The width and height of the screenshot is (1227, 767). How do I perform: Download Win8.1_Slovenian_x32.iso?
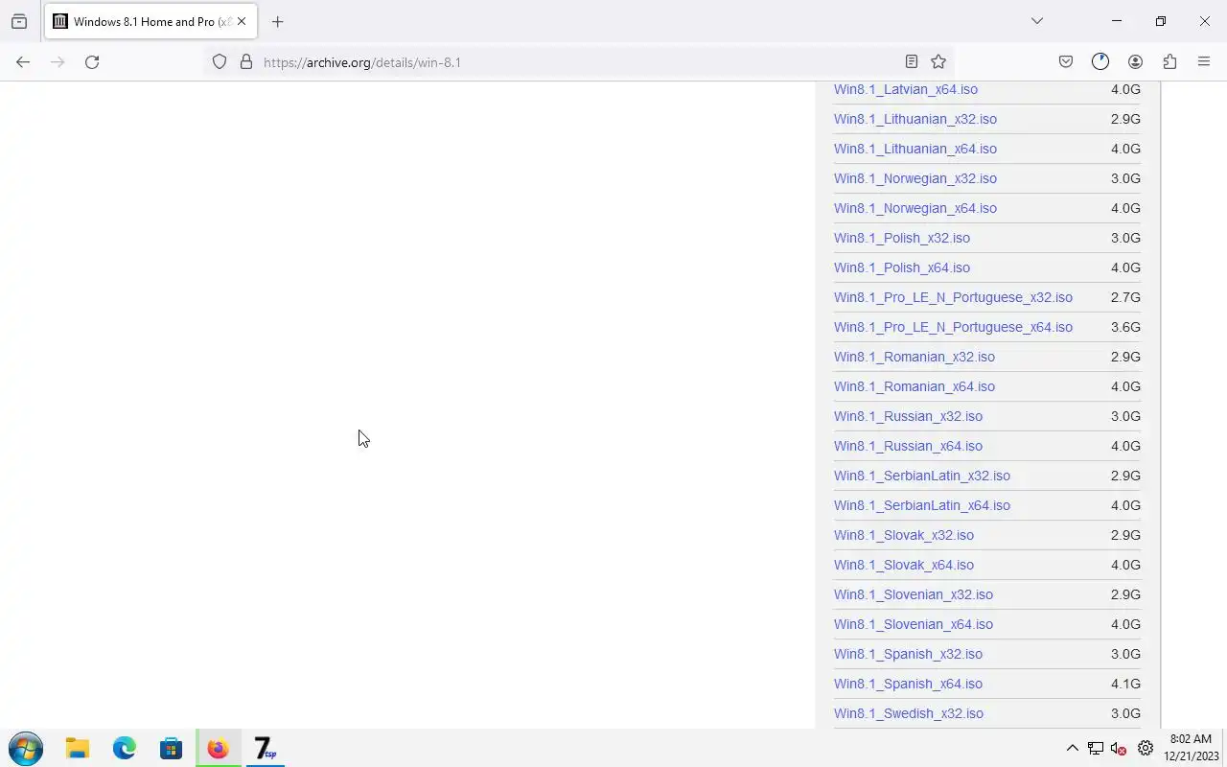coord(914,594)
